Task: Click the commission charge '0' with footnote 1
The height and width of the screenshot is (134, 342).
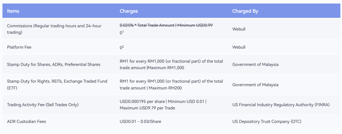Action: 122,32
